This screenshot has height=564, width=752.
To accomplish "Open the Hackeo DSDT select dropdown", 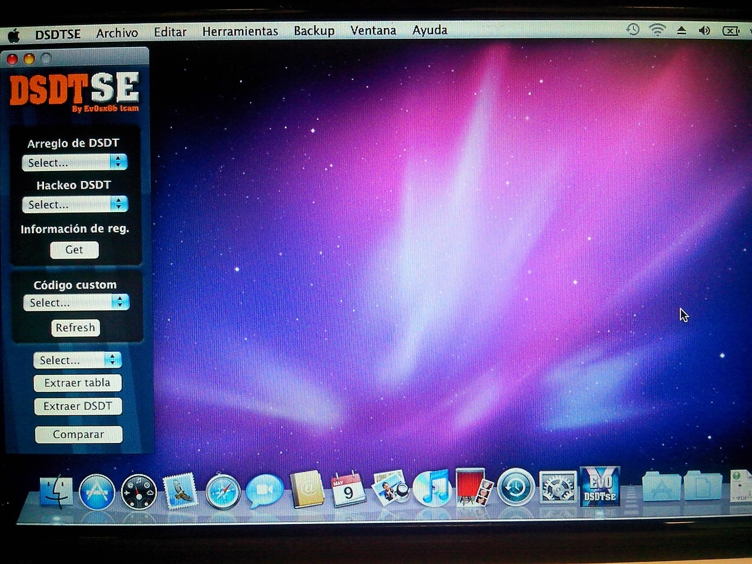I will coord(75,204).
